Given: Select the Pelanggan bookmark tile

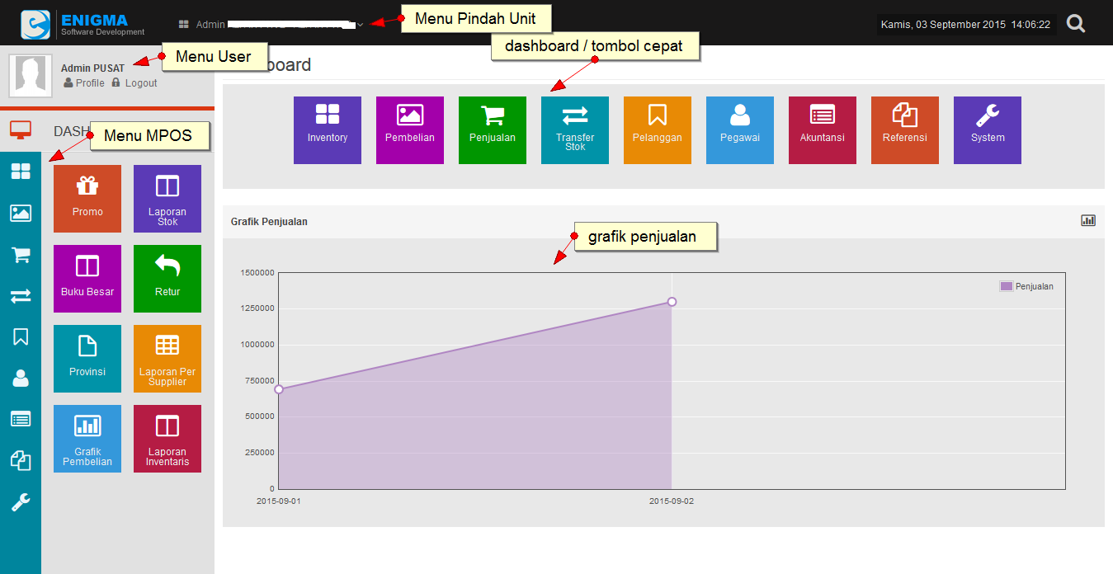Looking at the screenshot, I should coord(658,130).
